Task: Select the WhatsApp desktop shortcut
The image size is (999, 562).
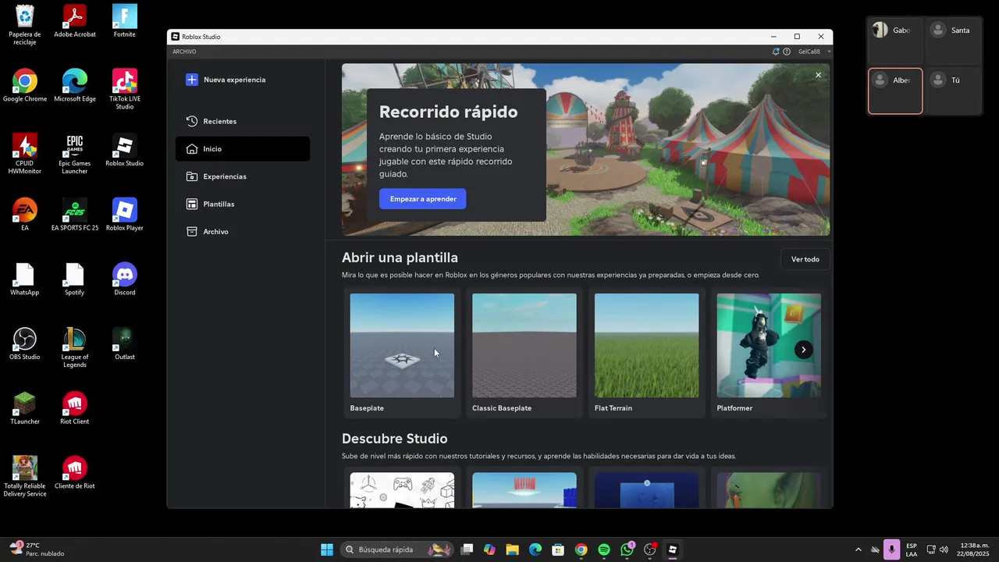Action: tap(25, 279)
